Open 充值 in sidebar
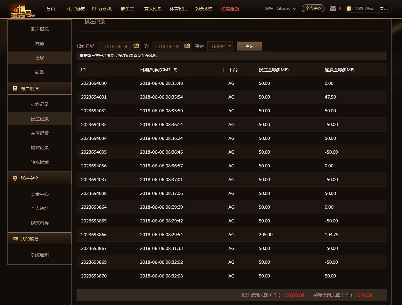This screenshot has height=305, width=402. [x=40, y=44]
